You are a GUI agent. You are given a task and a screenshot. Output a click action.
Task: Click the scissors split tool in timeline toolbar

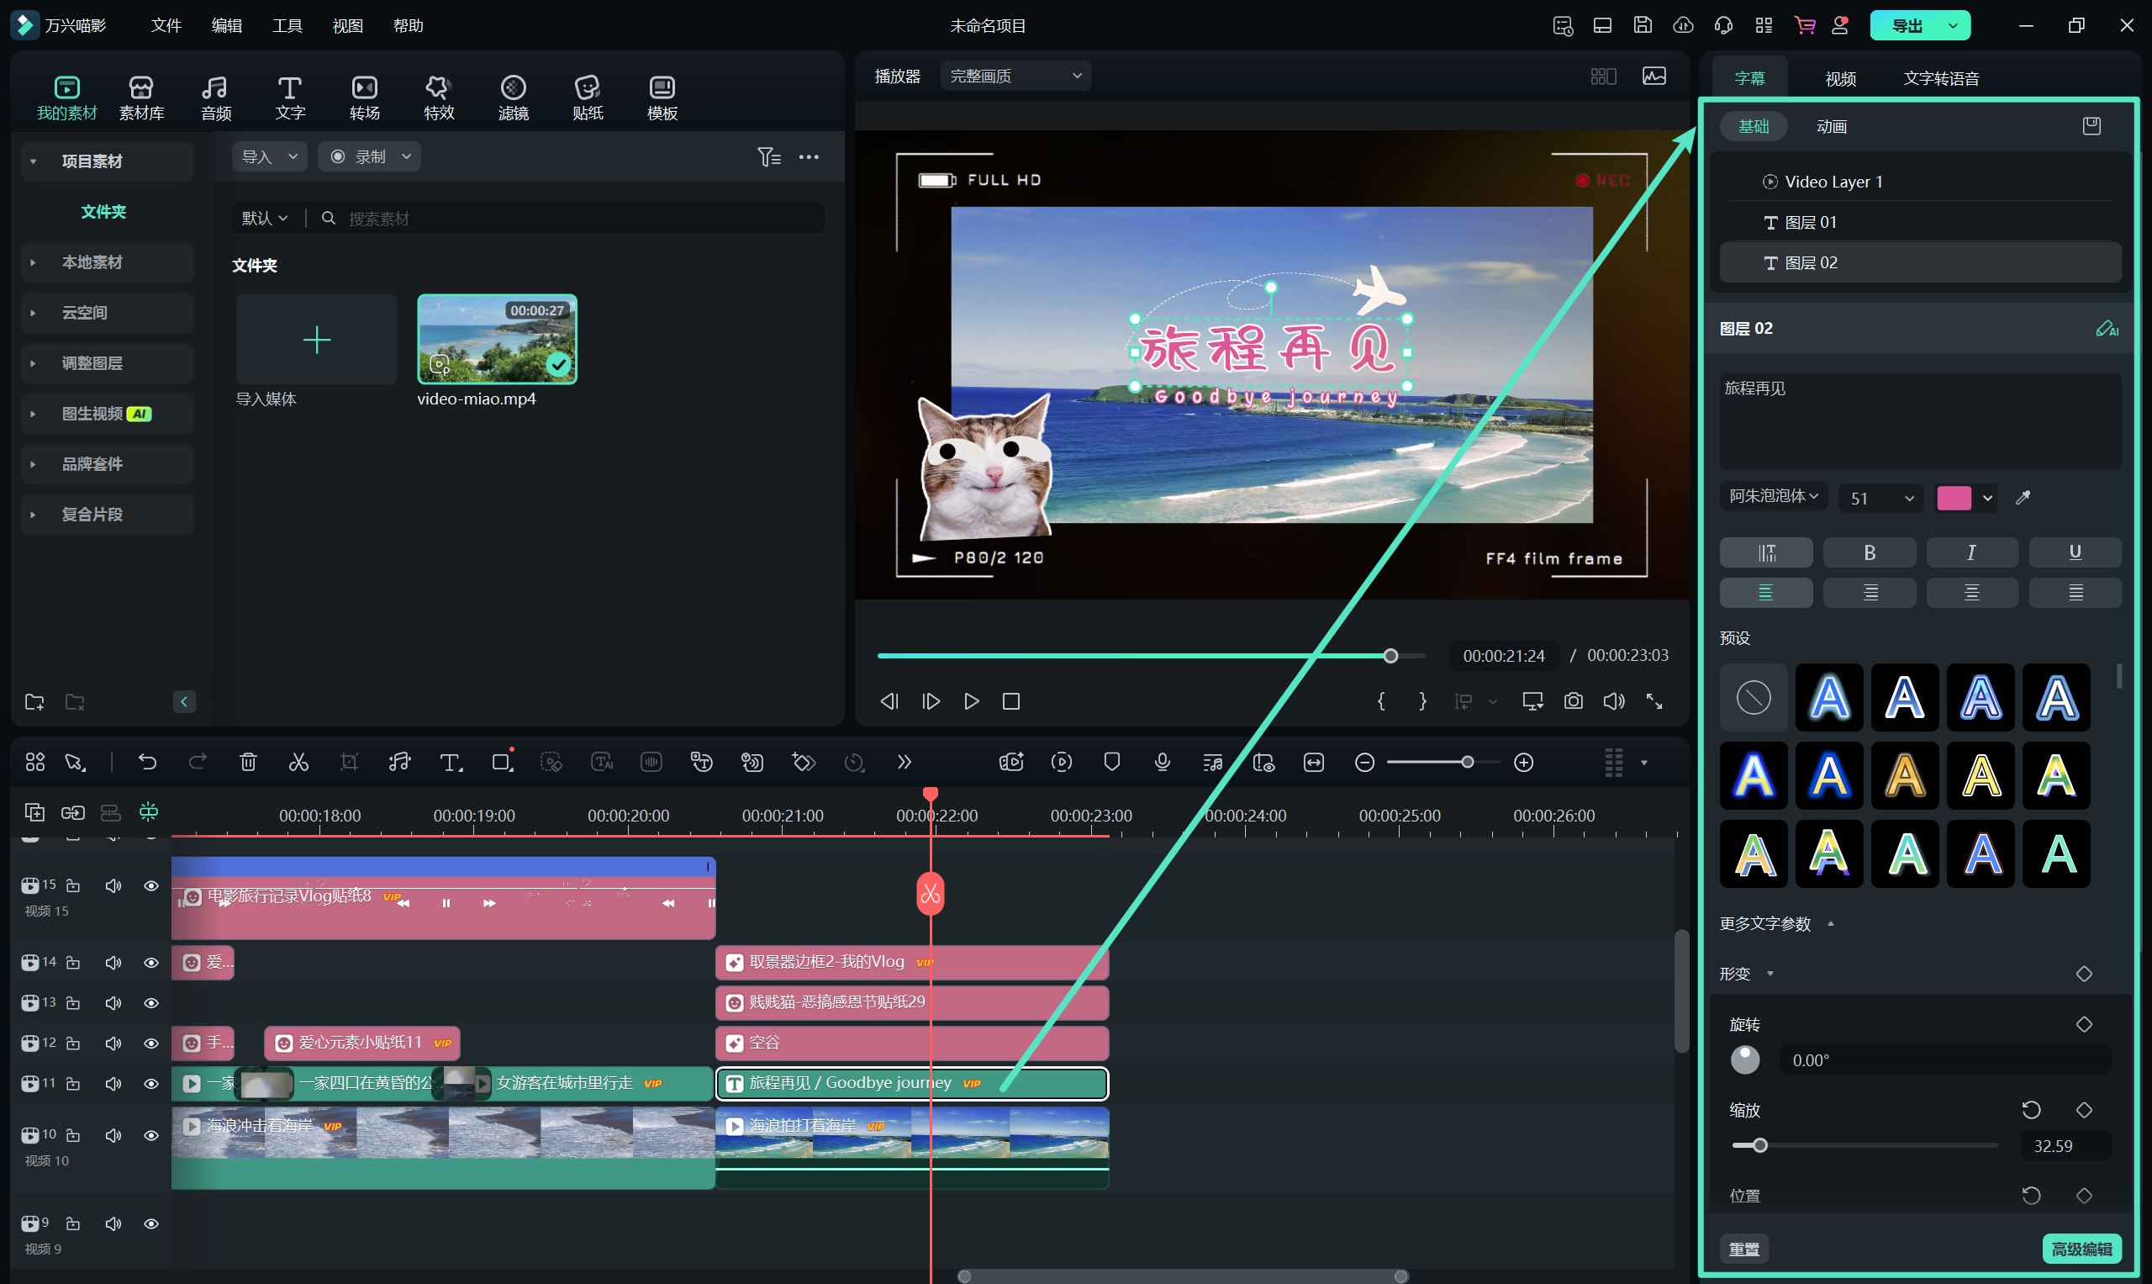(x=298, y=763)
